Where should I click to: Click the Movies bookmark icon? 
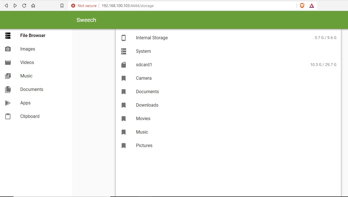[124, 119]
